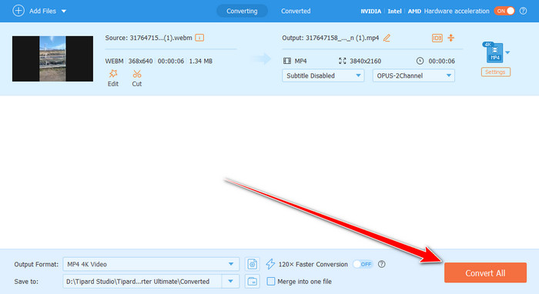Open the Subtitle Disabled dropdown
The height and width of the screenshot is (294, 539).
tap(323, 75)
